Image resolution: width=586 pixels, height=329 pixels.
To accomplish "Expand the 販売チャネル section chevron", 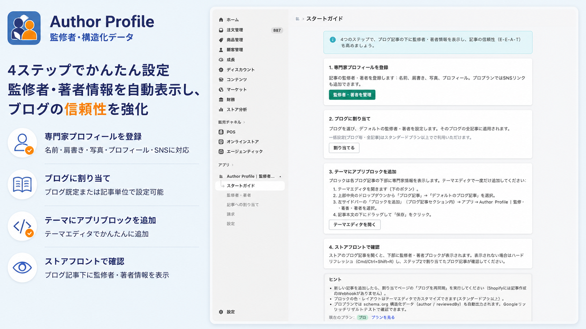I will coord(244,122).
